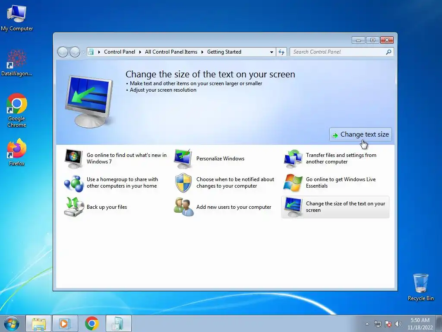Open Chrome from the taskbar
This screenshot has height=332, width=442.
(92, 323)
